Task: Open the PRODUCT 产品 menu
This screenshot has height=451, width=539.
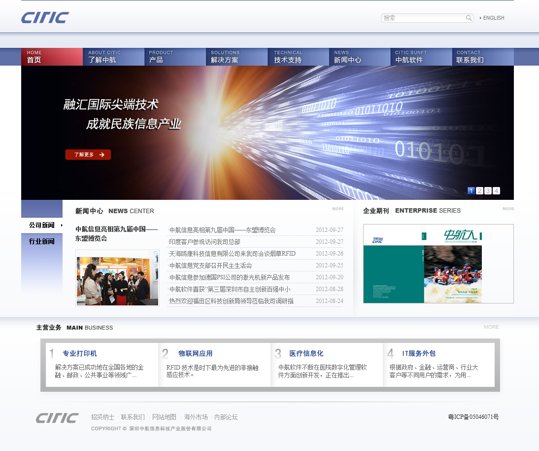Action: coord(175,57)
